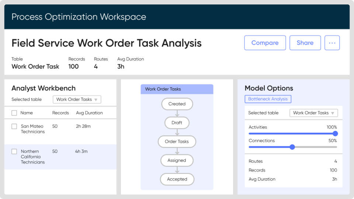Open the three-dot more options menu

point(332,43)
